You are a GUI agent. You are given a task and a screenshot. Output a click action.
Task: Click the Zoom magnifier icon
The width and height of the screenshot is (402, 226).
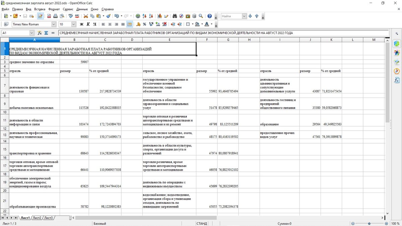pyautogui.click(x=201, y=16)
